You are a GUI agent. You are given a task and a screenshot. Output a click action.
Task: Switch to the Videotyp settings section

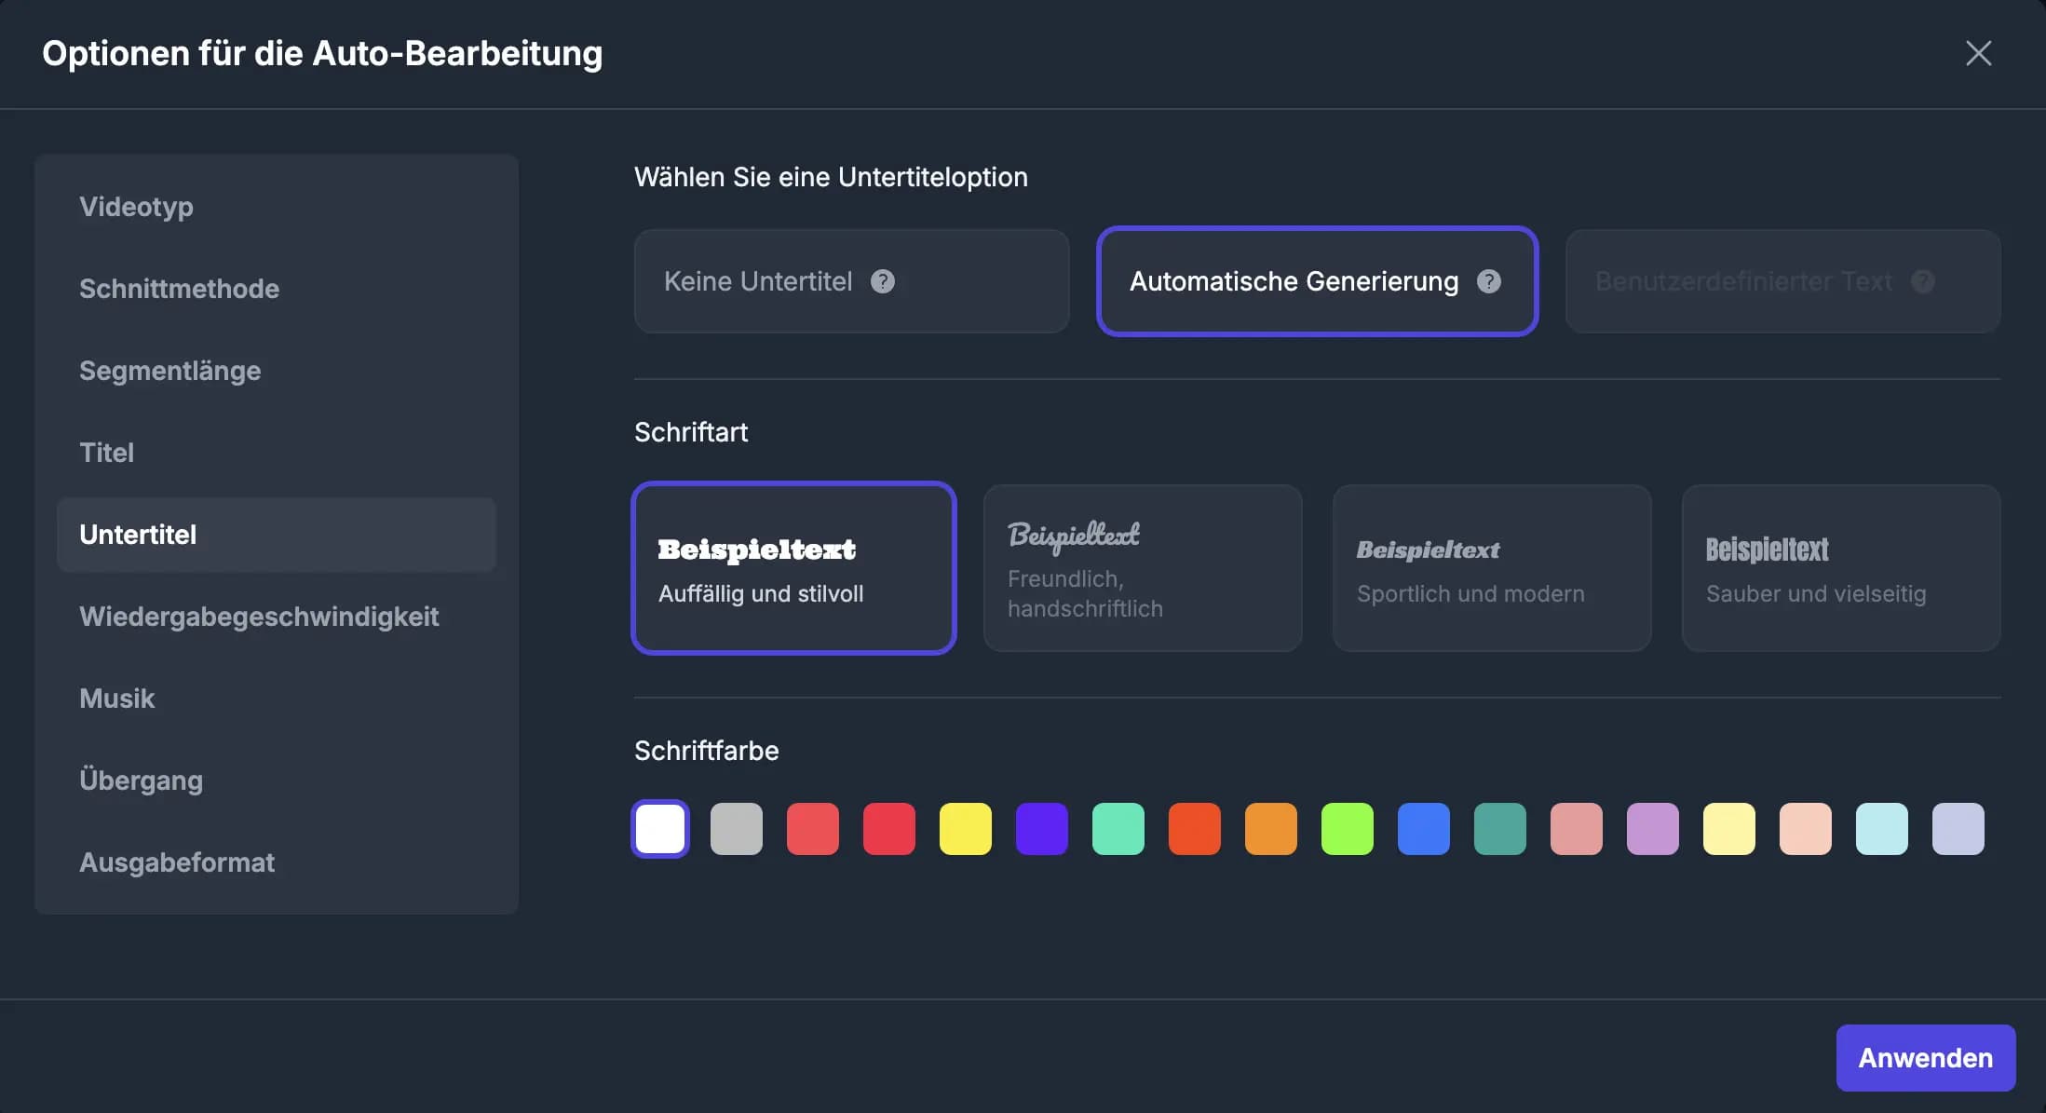tap(137, 207)
